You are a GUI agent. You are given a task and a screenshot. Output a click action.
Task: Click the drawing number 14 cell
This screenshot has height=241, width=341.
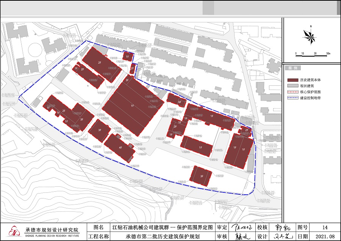pos(325,227)
